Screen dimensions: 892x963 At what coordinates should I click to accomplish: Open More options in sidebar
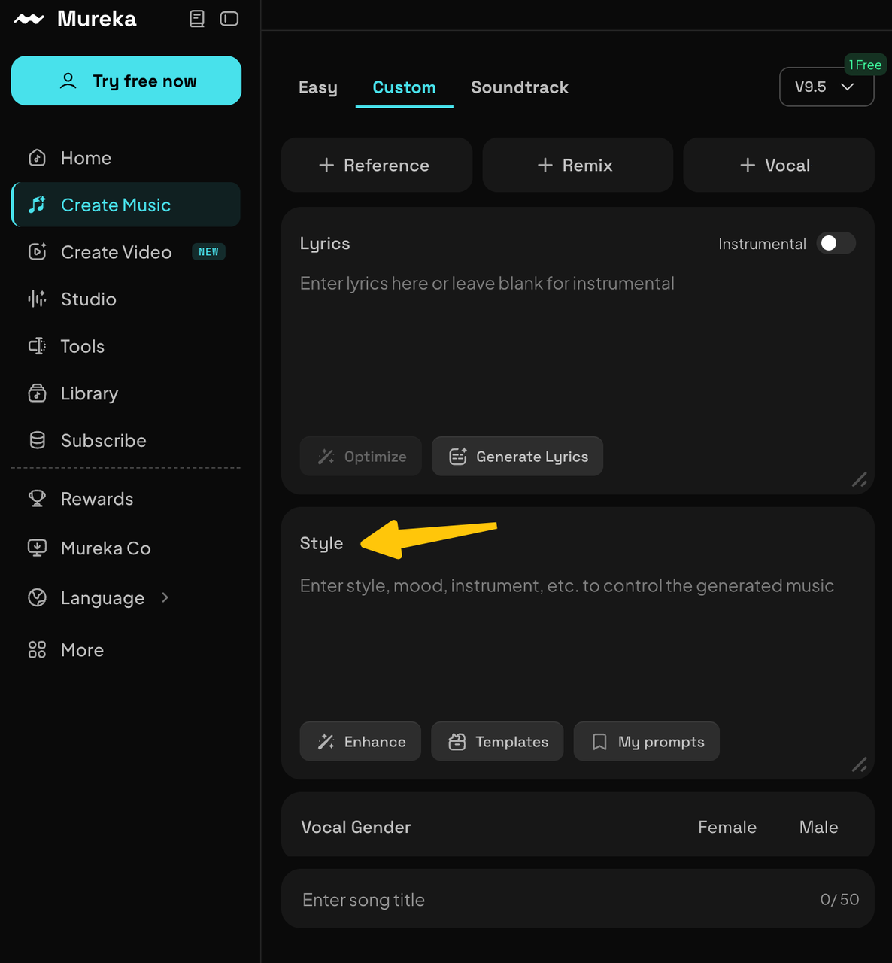[x=126, y=649]
